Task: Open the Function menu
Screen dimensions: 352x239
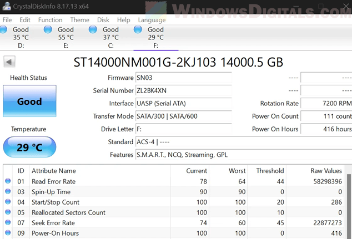Action: point(51,20)
